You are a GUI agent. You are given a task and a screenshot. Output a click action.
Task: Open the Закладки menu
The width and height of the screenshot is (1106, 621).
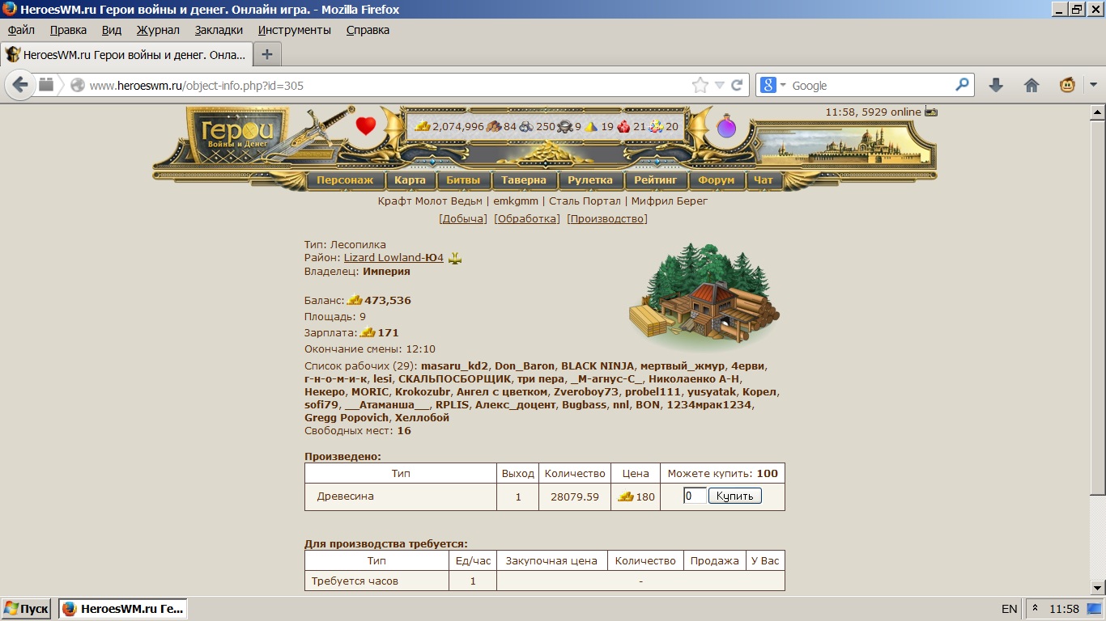click(219, 30)
